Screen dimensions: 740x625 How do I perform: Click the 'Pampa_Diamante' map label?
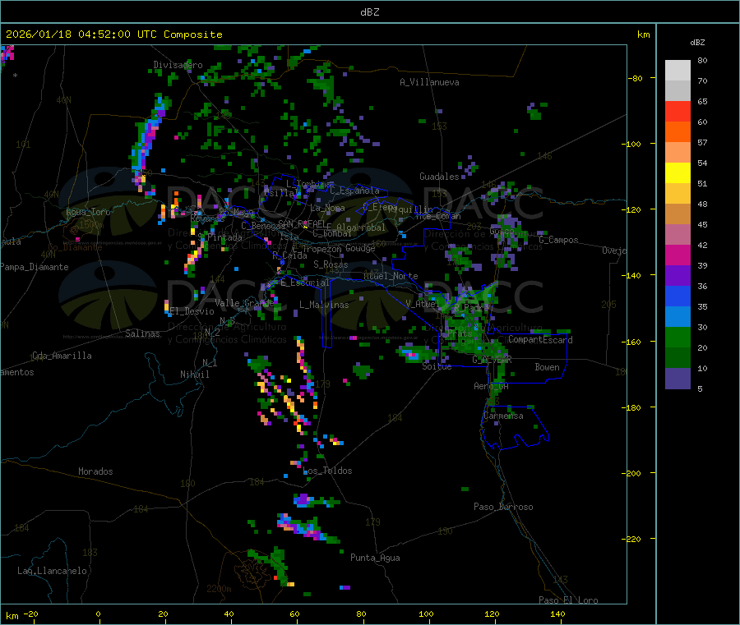pos(34,267)
